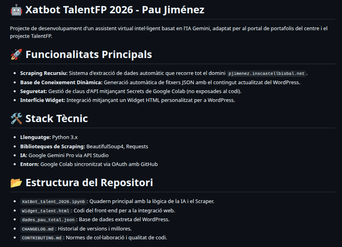Click the hammer and wrench emoji

tap(16, 119)
